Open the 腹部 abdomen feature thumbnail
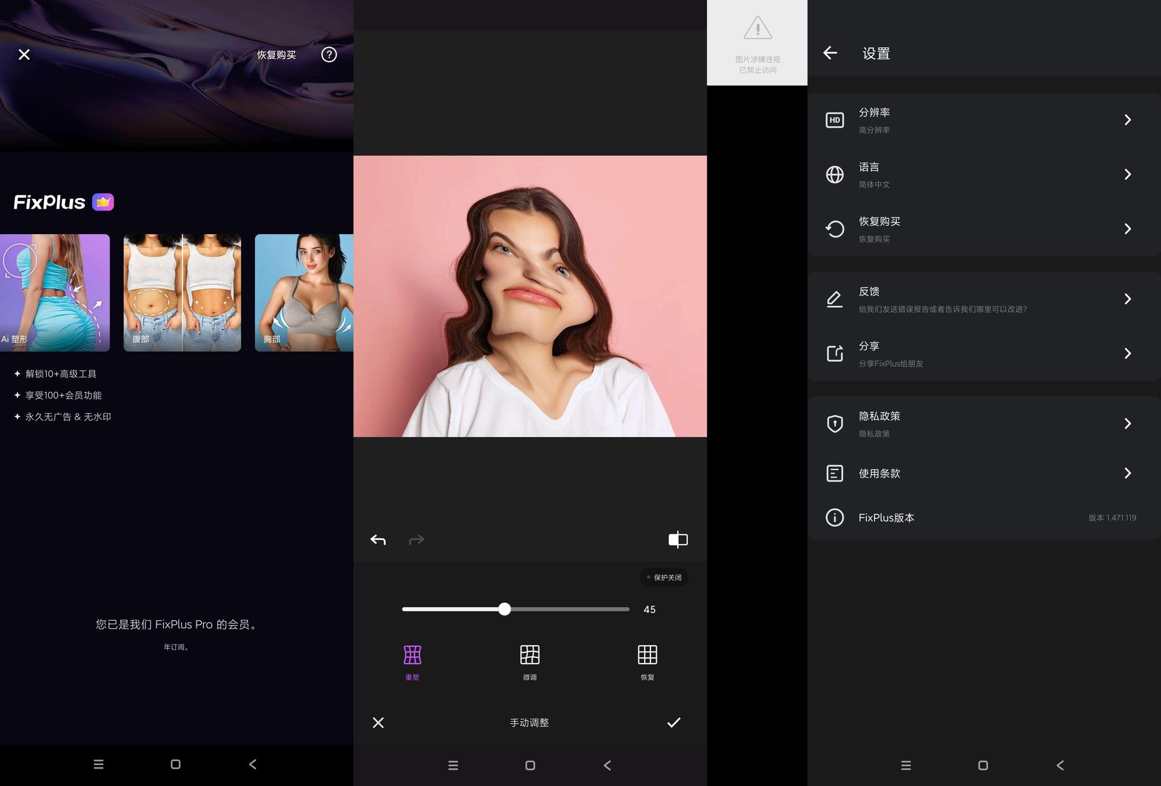The width and height of the screenshot is (1161, 786). 182,293
